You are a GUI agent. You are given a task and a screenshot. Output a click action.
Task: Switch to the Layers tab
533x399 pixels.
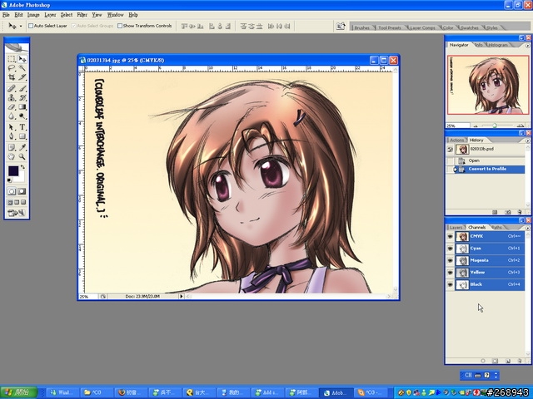pyautogui.click(x=456, y=227)
